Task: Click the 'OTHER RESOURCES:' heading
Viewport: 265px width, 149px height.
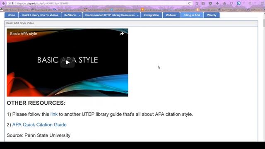Action: pos(36,103)
